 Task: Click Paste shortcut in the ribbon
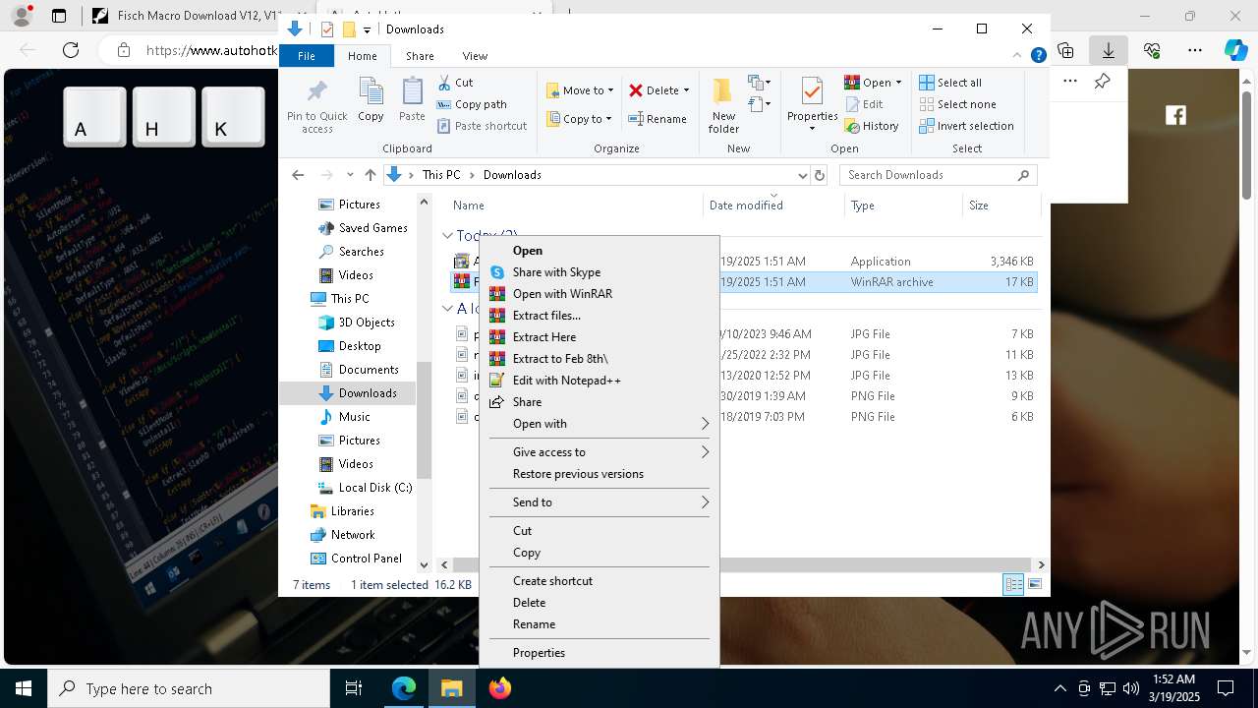tap(482, 126)
